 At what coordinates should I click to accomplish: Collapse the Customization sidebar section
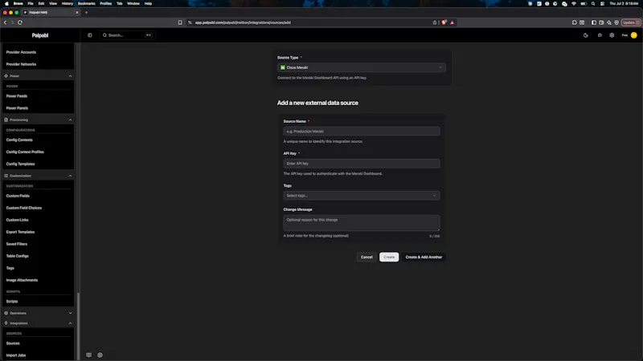(x=38, y=176)
